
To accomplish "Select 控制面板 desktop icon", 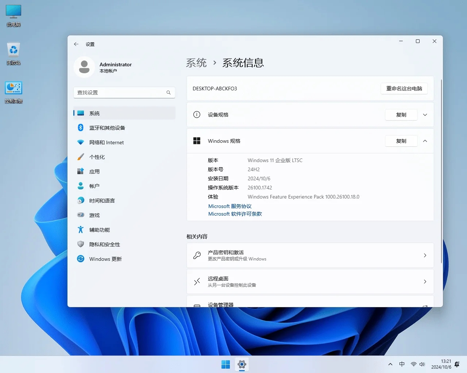I will (13, 92).
